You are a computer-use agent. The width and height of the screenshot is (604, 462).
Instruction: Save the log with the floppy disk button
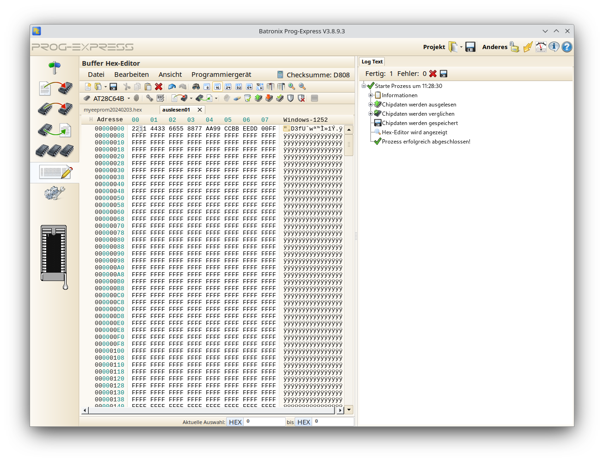point(443,73)
